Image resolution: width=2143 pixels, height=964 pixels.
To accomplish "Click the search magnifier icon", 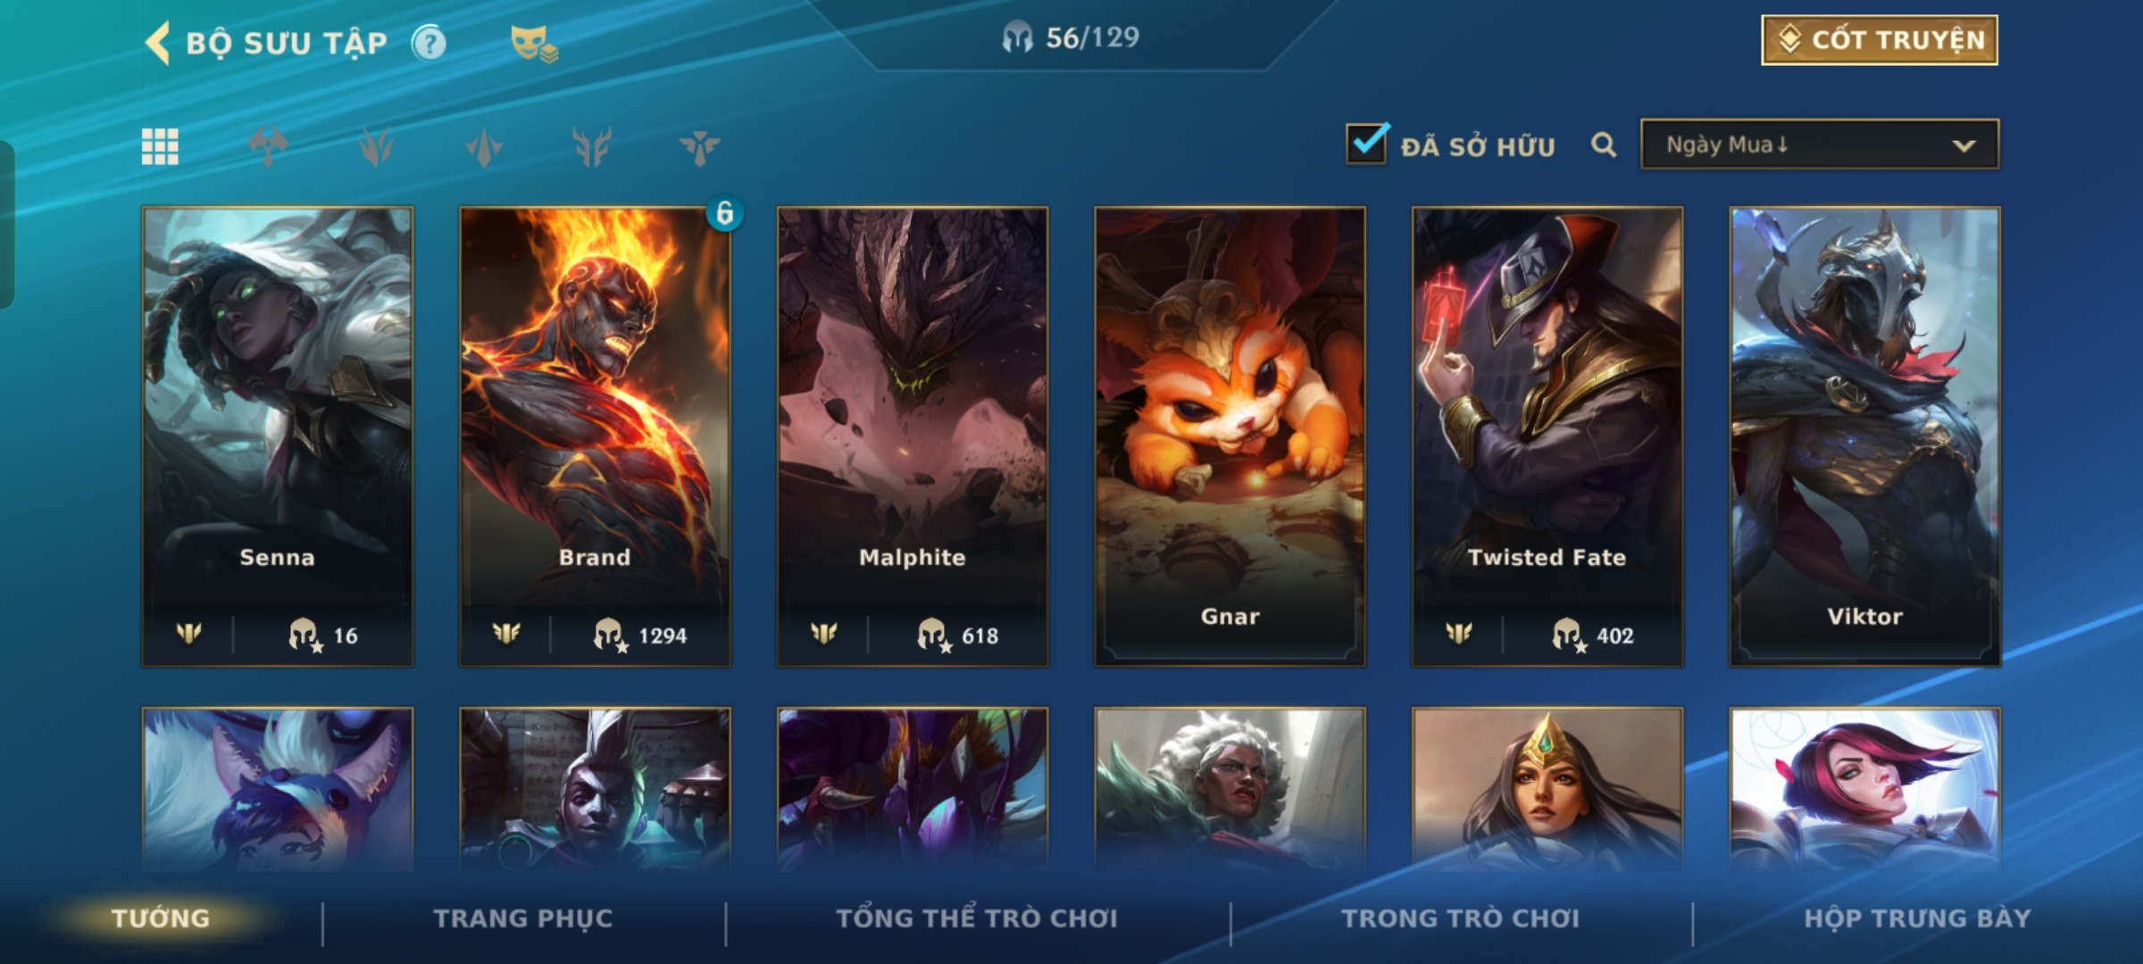I will [x=1604, y=145].
